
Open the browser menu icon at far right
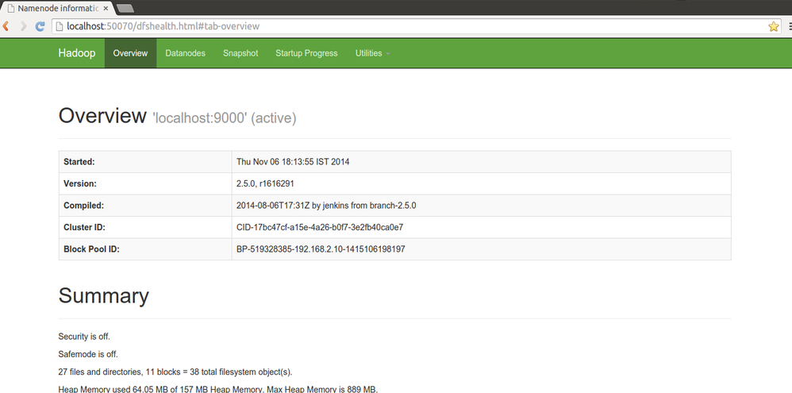click(x=790, y=27)
